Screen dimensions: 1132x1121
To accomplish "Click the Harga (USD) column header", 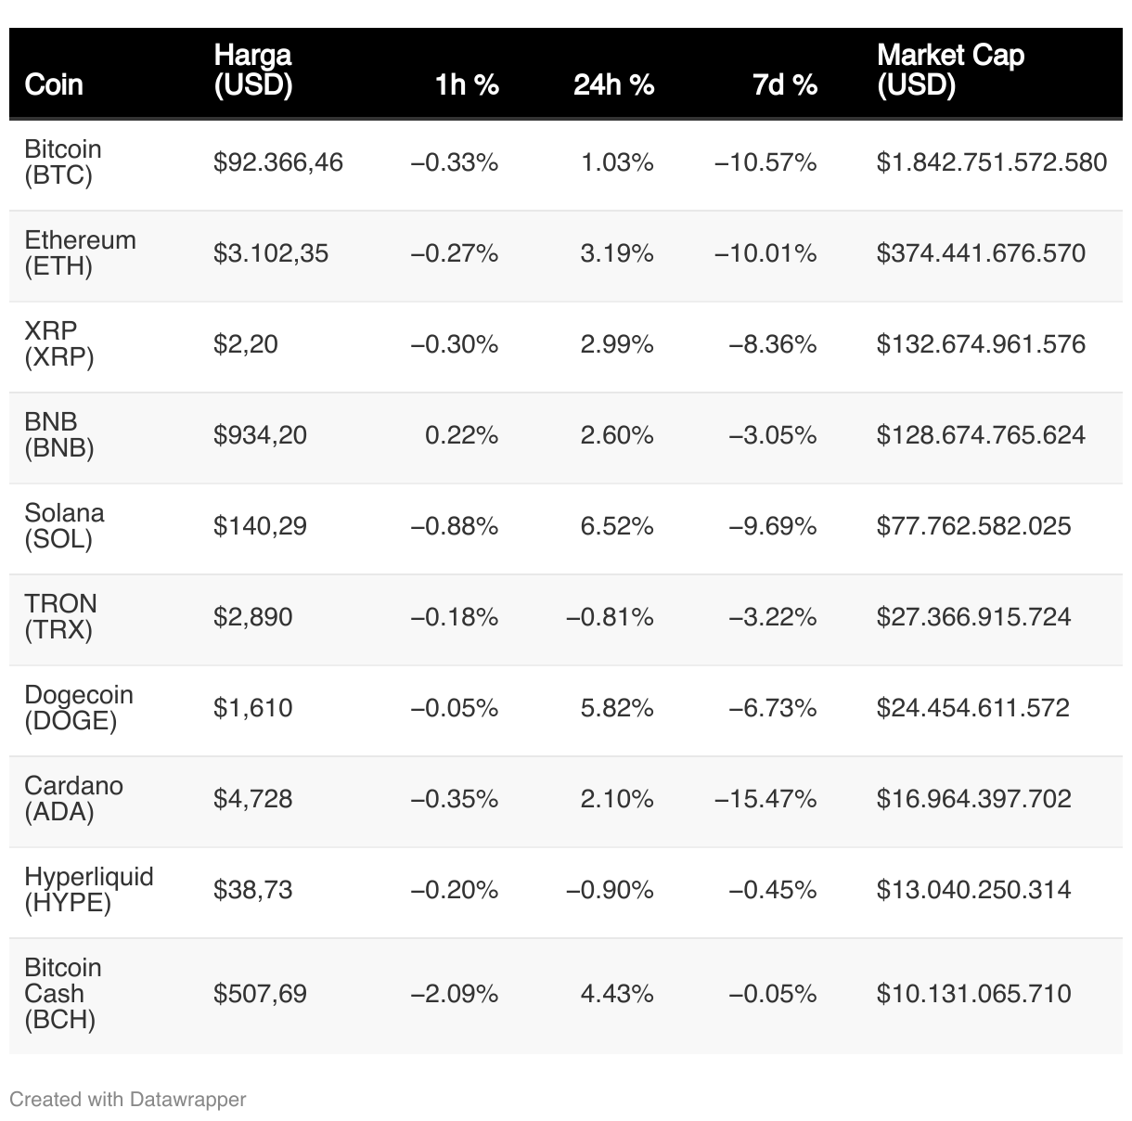I will point(253,70).
